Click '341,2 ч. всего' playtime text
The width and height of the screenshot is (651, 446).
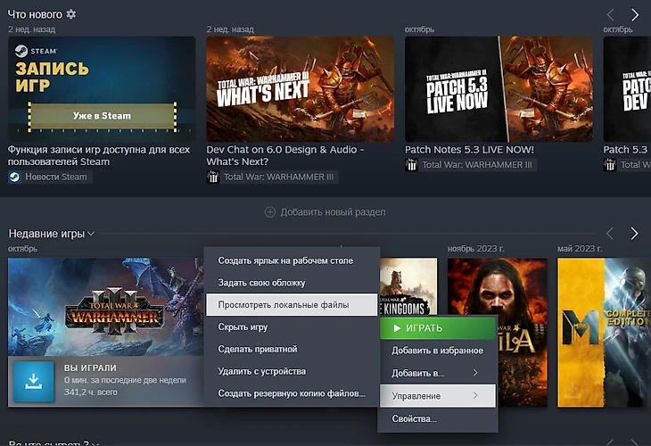click(90, 392)
